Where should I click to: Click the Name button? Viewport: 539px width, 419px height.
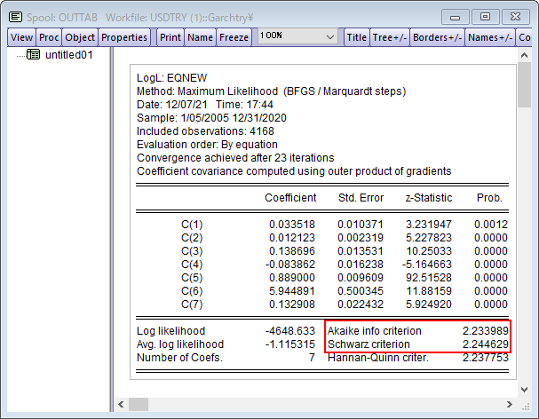pyautogui.click(x=200, y=37)
